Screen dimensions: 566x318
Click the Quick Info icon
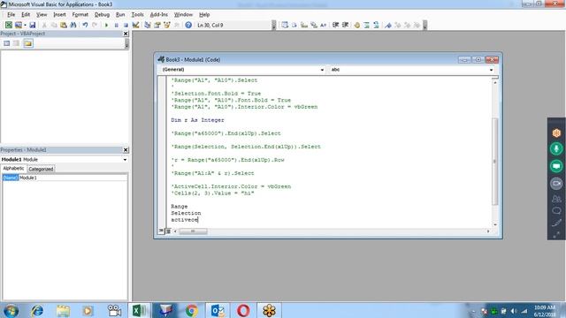304,25
